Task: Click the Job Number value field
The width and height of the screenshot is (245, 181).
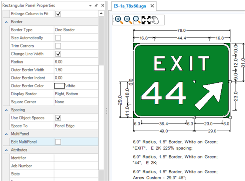Action: pyautogui.click(x=76, y=166)
